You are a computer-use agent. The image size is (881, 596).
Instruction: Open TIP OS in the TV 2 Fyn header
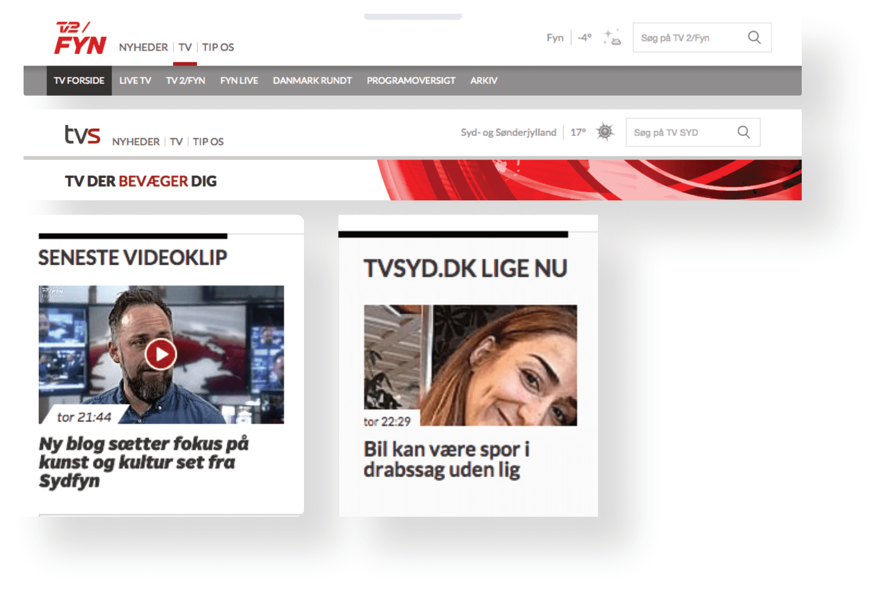point(218,47)
